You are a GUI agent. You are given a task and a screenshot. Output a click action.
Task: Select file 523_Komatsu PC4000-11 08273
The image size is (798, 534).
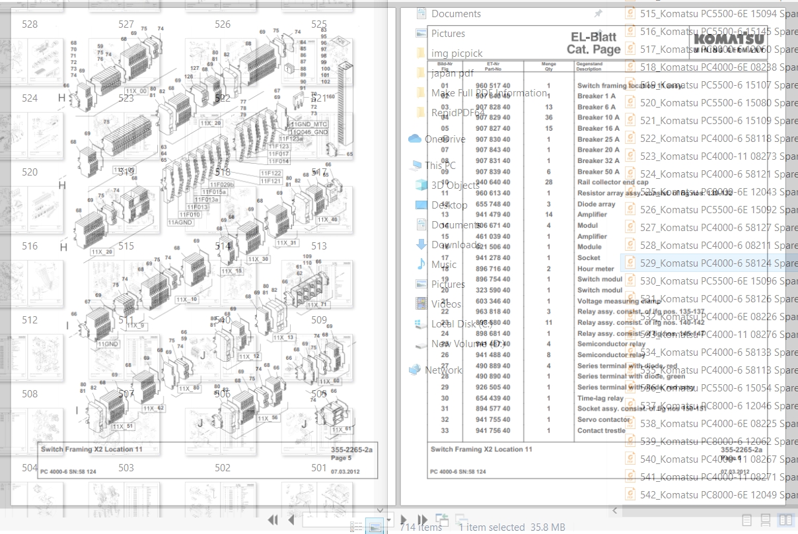(x=719, y=156)
